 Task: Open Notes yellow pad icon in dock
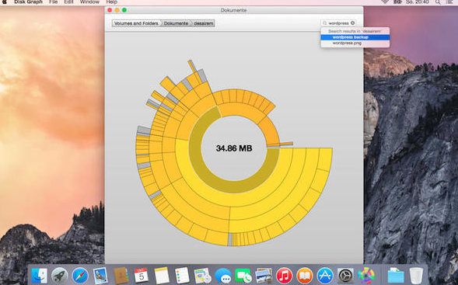click(x=162, y=275)
